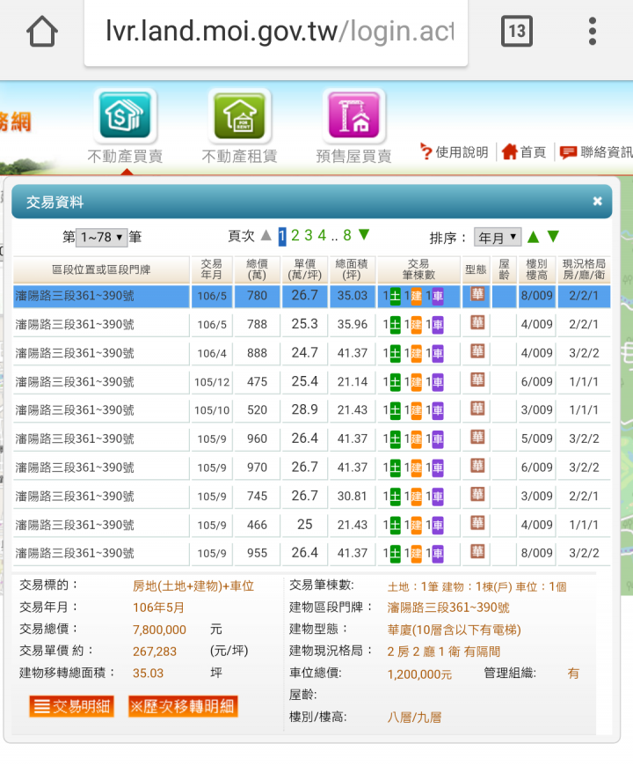Viewport: 633px width, 766px height.
Task: Click the 單價(萬/坪) column header
Action: (x=305, y=269)
